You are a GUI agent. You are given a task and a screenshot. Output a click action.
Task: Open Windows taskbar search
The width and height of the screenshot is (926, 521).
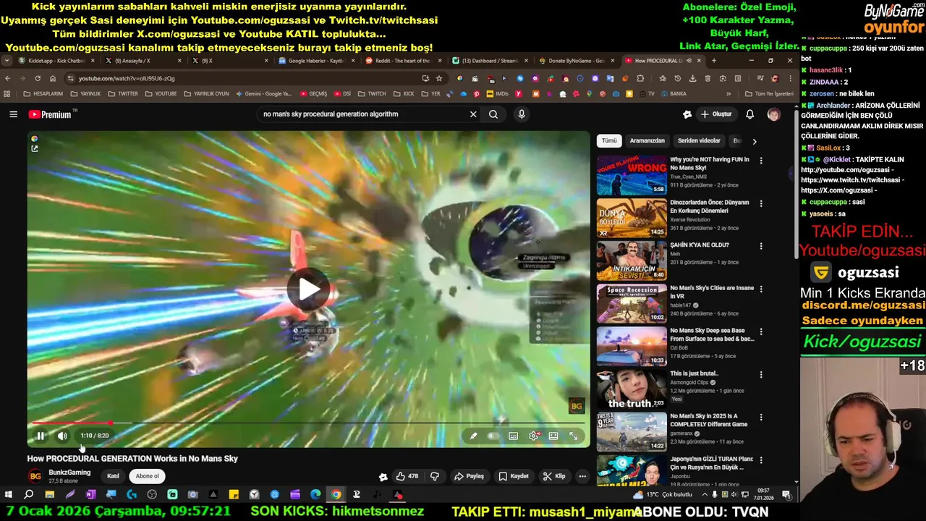[29, 495]
